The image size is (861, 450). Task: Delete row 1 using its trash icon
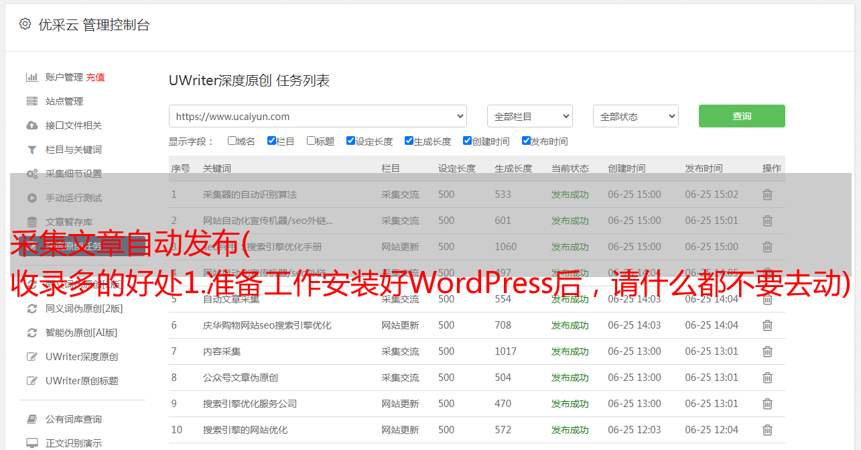point(767,194)
